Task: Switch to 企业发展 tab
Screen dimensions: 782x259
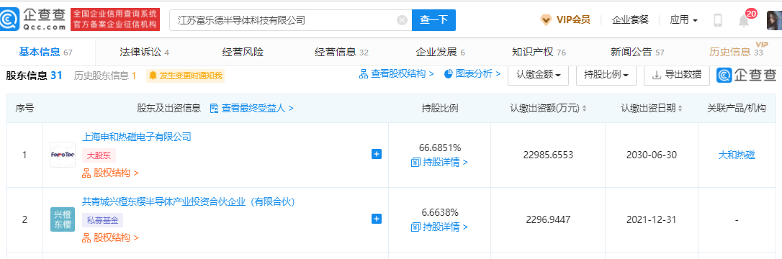Action: point(440,52)
